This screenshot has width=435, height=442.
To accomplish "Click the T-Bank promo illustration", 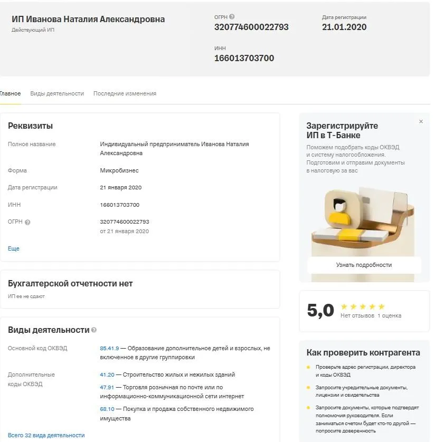I will [363, 220].
